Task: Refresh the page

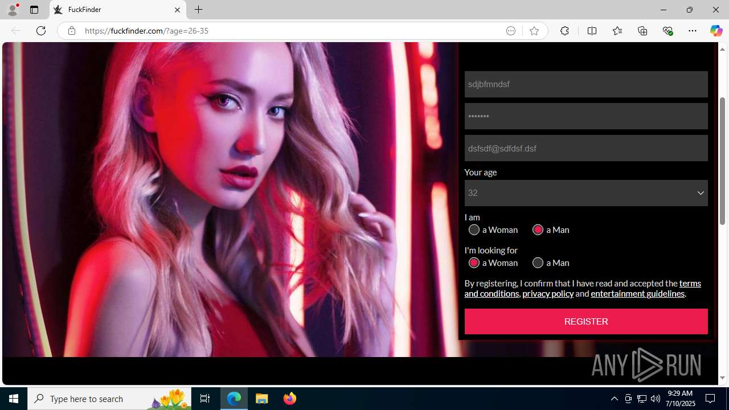Action: point(41,31)
